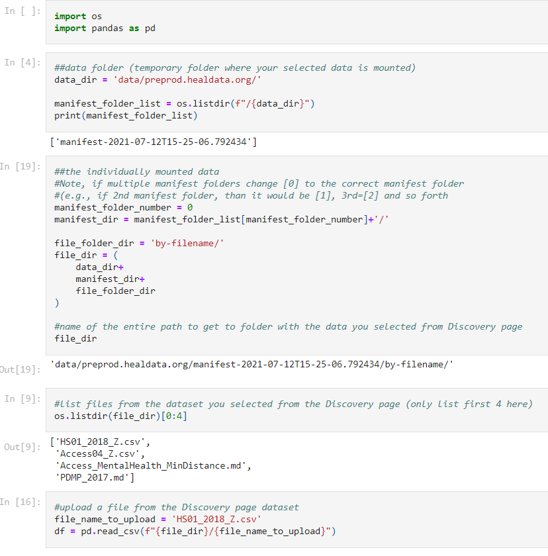The width and height of the screenshot is (548, 556).
Task: Select the In [19] cell prompt
Action: [x=21, y=166]
